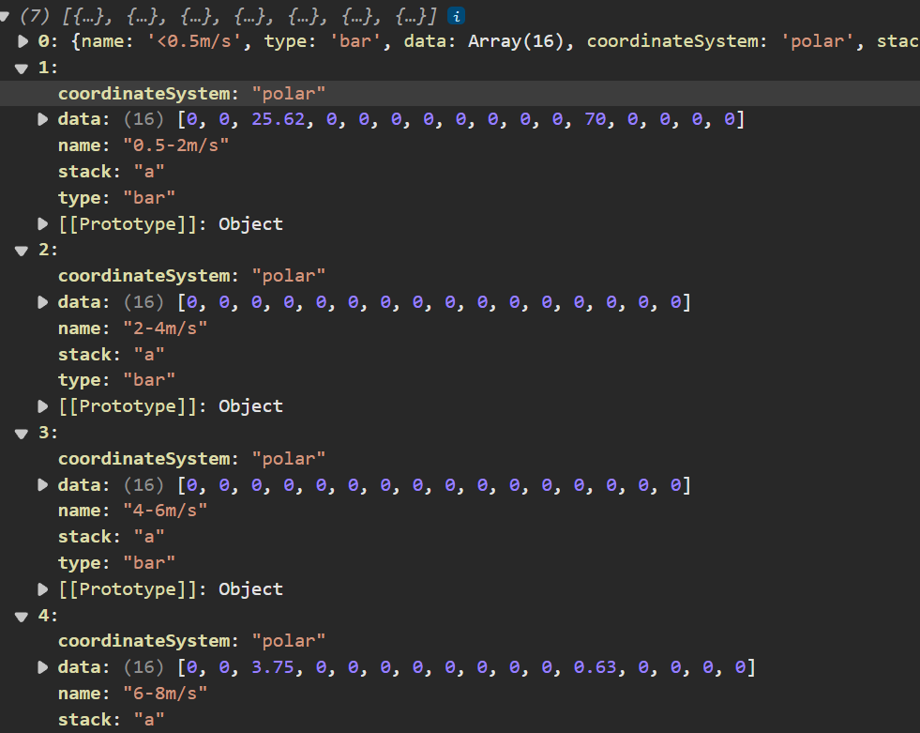The height and width of the screenshot is (733, 920).
Task: Click the (7) array length preview text
Action: coord(35,16)
